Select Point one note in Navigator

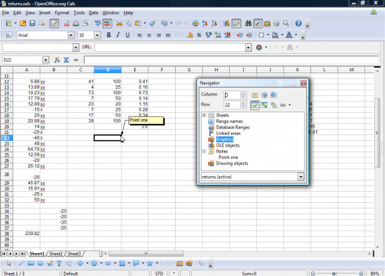pos(229,158)
